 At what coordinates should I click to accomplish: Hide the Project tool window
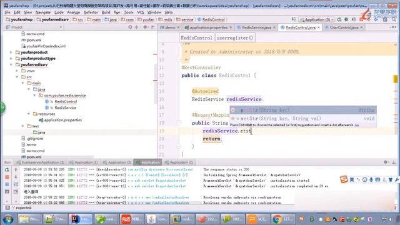[x=152, y=27]
